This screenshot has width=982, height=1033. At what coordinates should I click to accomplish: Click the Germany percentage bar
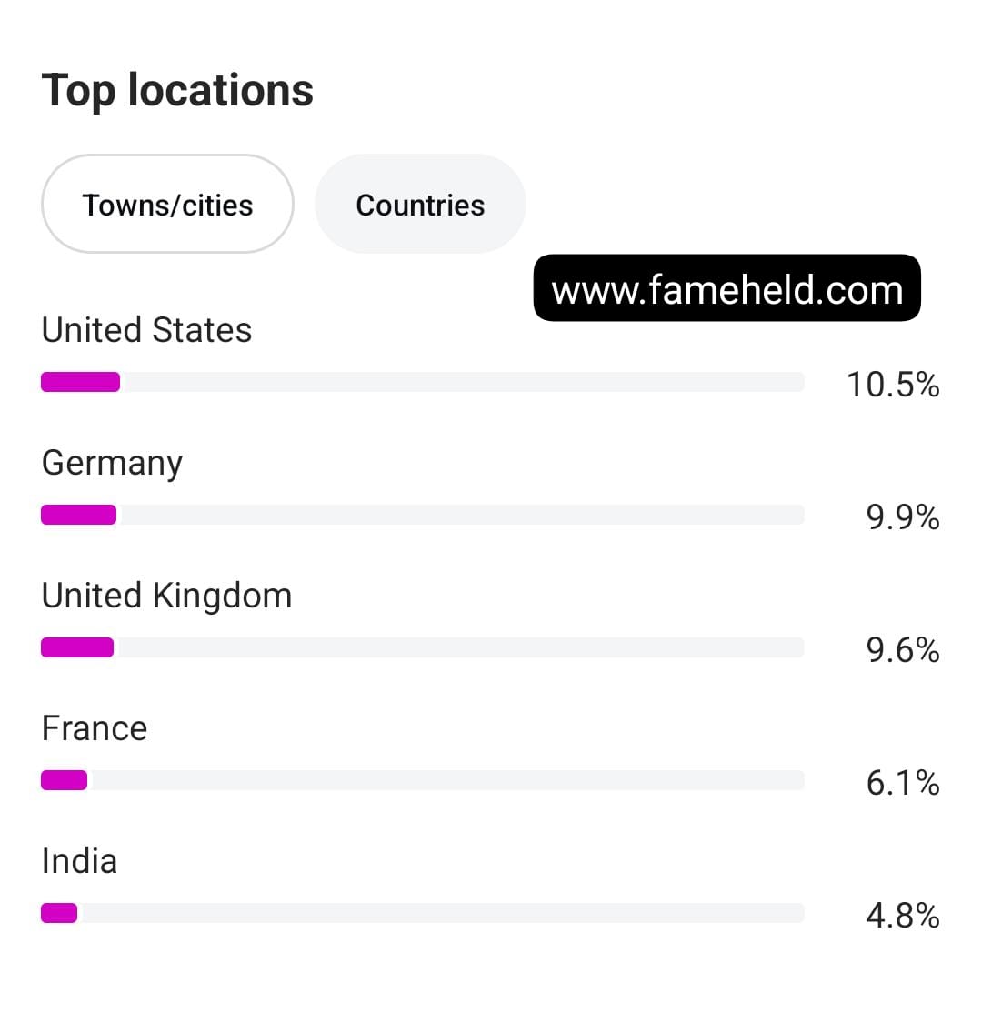point(422,515)
